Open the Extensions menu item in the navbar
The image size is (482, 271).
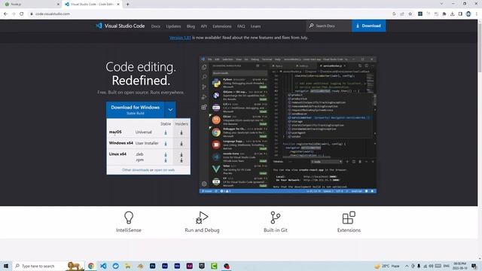pos(222,26)
